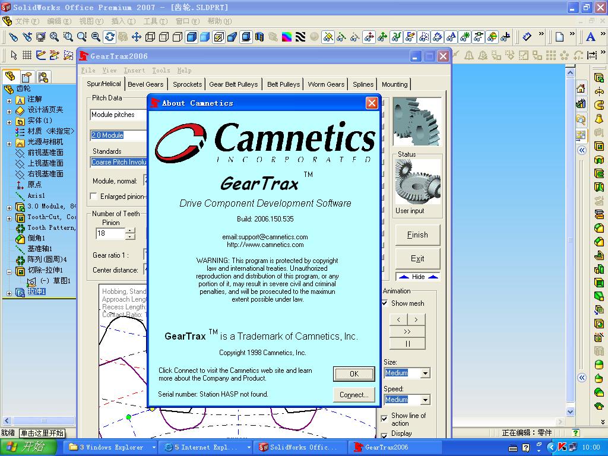This screenshot has height=456, width=608.
Task: Switch to Wireframe display style
Action: click(x=150, y=37)
